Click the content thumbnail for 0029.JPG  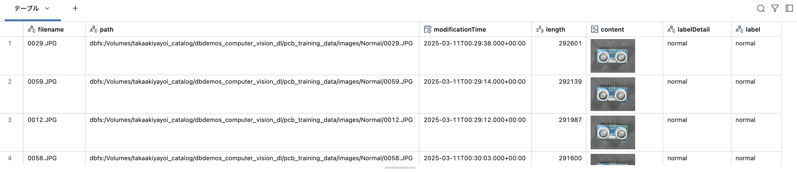613,56
